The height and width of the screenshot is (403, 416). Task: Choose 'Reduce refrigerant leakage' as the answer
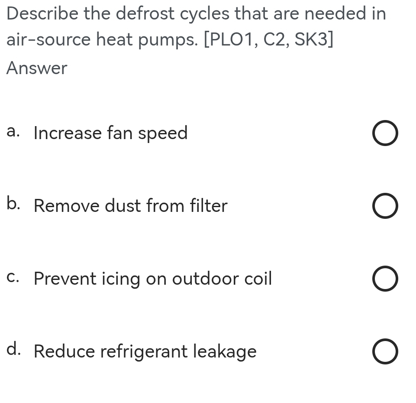coord(385,351)
